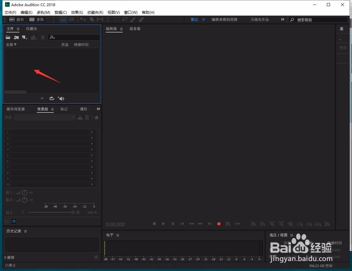The width and height of the screenshot is (352, 271).
Task: Click the favorite star icon
Action: coord(97,117)
